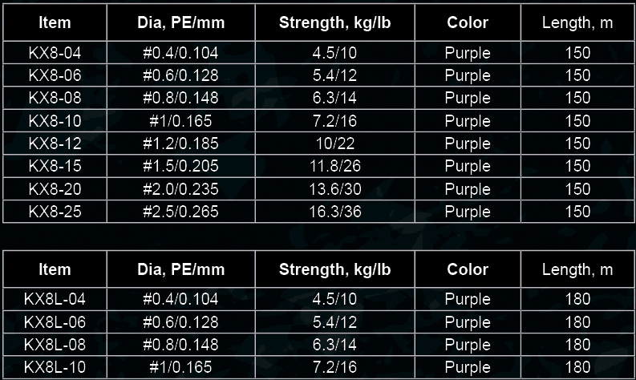Click the #1/0.165 diameter for KX8-10
The width and height of the screenshot is (636, 380).
[181, 120]
